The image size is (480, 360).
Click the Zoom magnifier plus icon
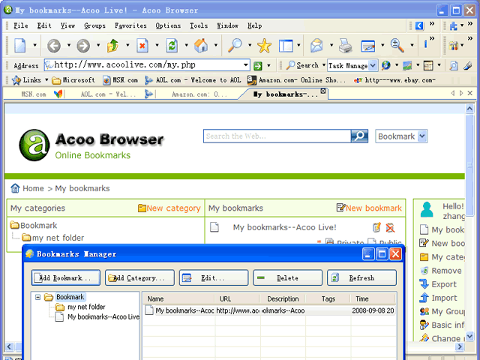(397, 46)
